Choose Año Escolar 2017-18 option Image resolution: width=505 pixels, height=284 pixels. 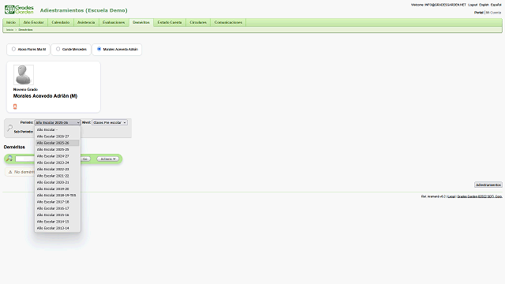(58, 202)
